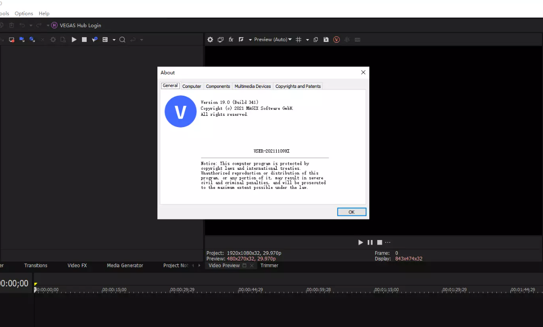This screenshot has height=327, width=543.
Task: Click the red VEGAS Capture V icon
Action: click(336, 40)
